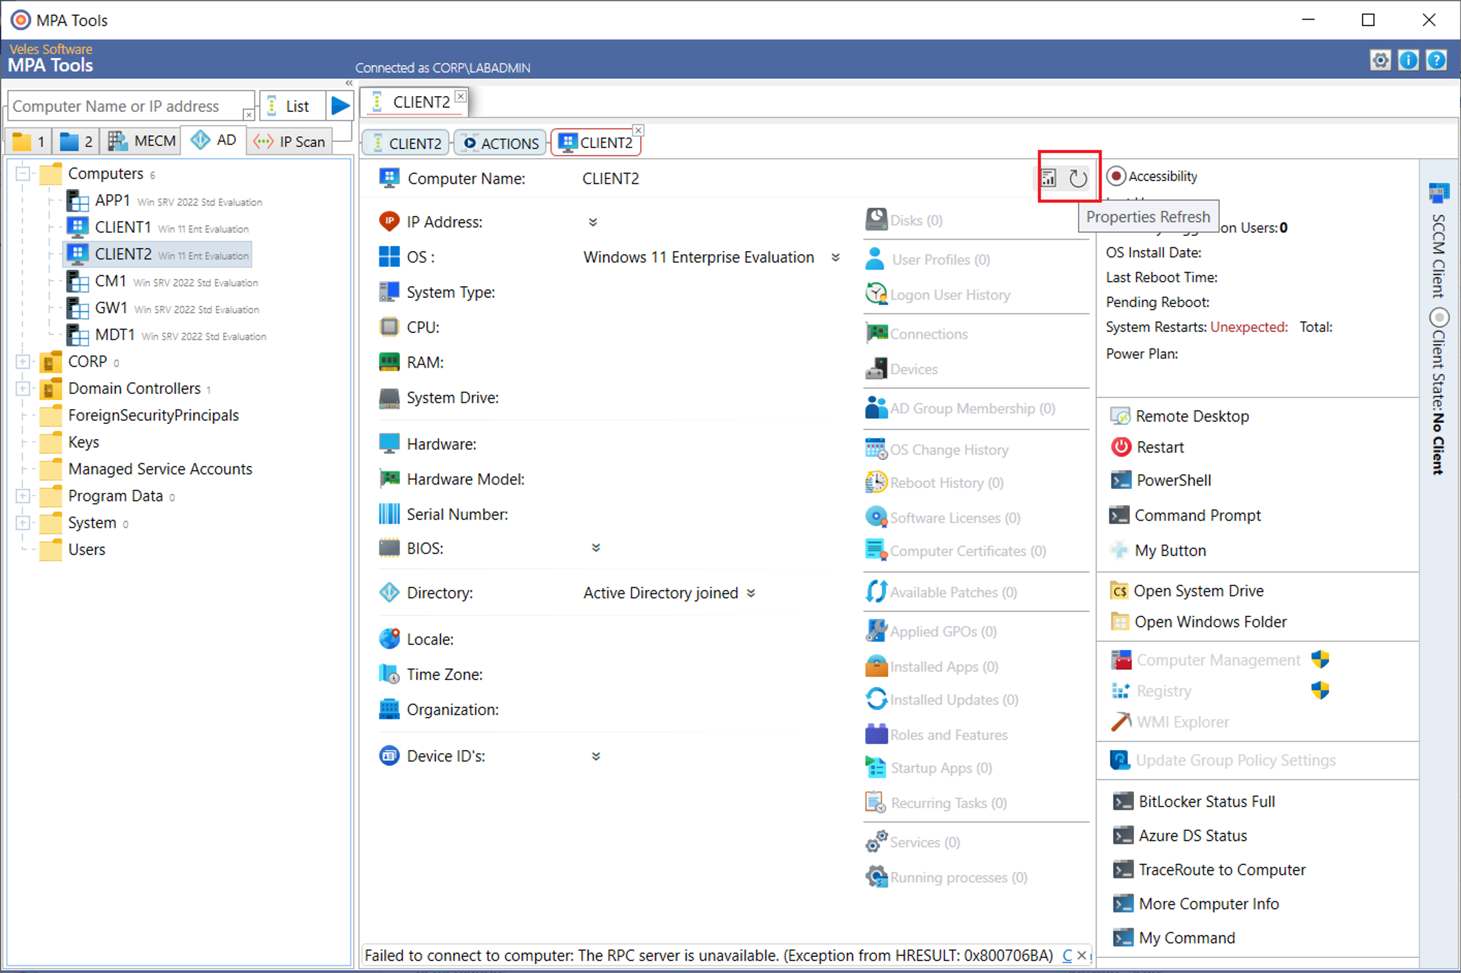
Task: Click the List button
Action: pyautogui.click(x=292, y=106)
